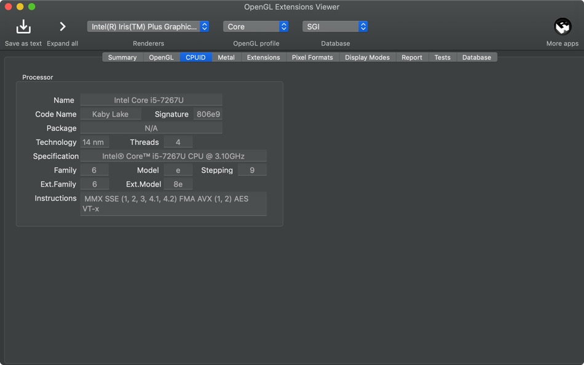Image resolution: width=584 pixels, height=365 pixels.
Task: Open the Extensions tab
Action: point(263,57)
